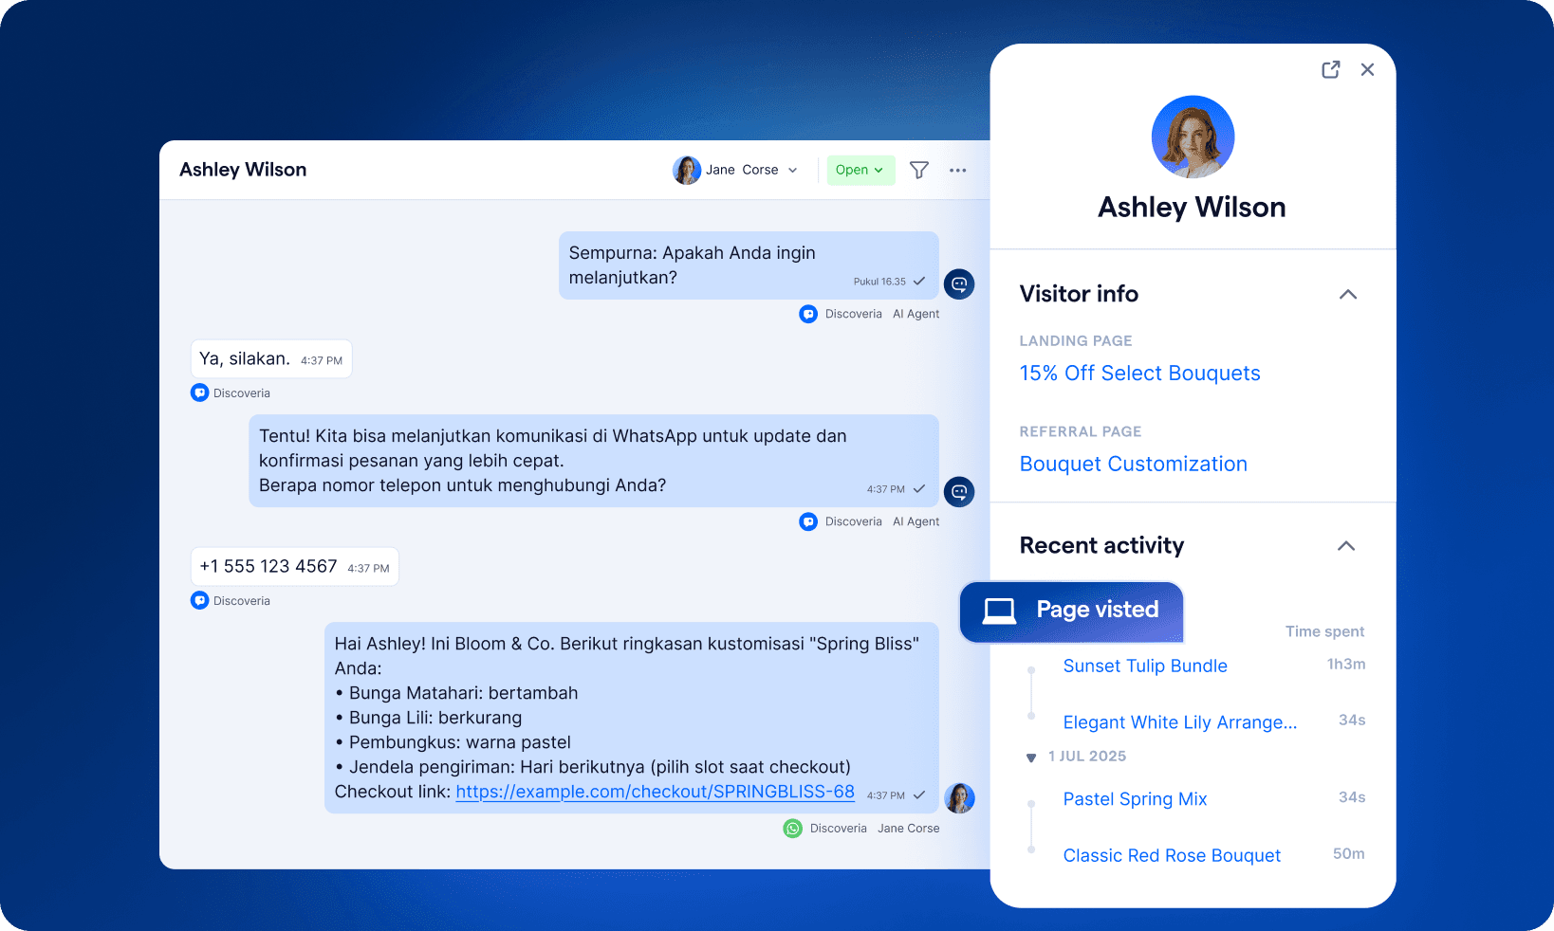Click the AI Agent avatar beside the Sempurna message
Viewport: 1554px width, 931px height.
[959, 283]
